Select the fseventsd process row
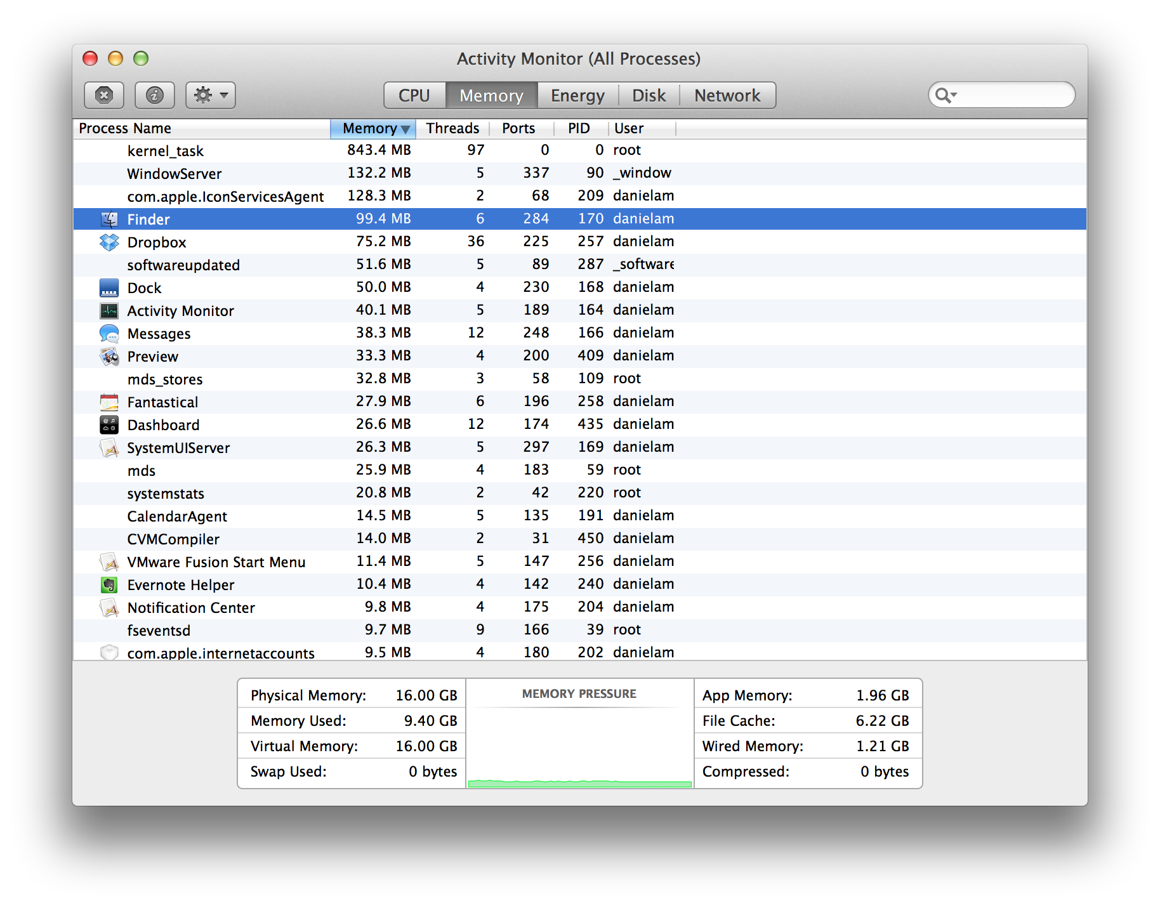This screenshot has width=1160, height=906. 579,630
